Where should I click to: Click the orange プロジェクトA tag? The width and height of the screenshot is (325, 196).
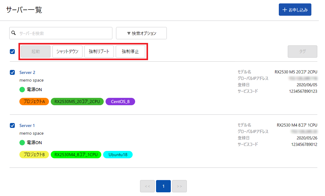[x=34, y=102]
